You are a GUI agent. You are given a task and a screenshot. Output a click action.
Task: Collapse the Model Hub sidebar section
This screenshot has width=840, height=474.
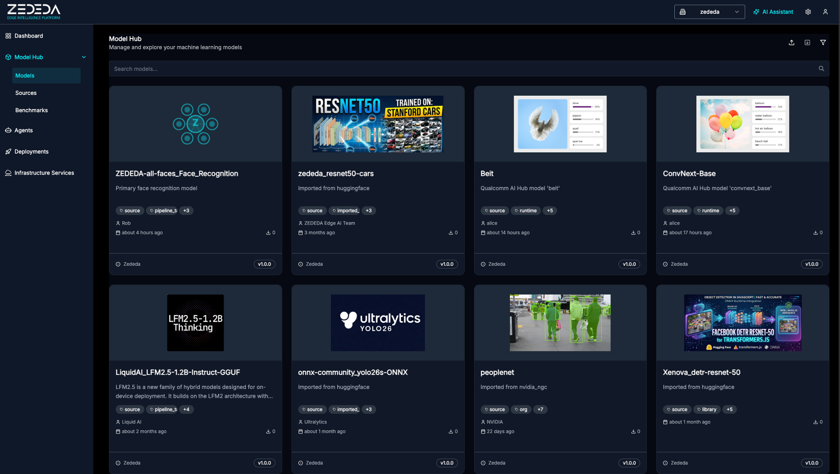point(84,57)
